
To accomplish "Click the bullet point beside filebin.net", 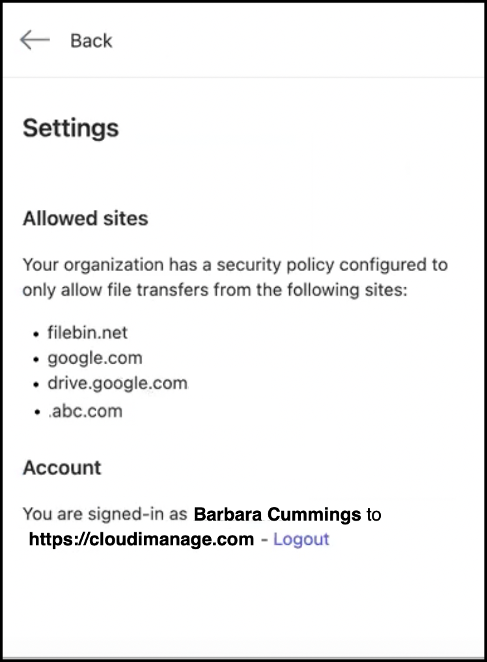I will click(x=36, y=334).
